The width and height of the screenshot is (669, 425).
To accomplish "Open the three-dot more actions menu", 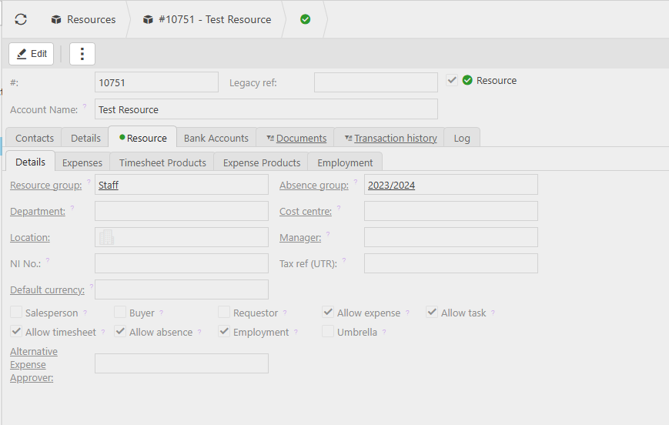I will 82,54.
